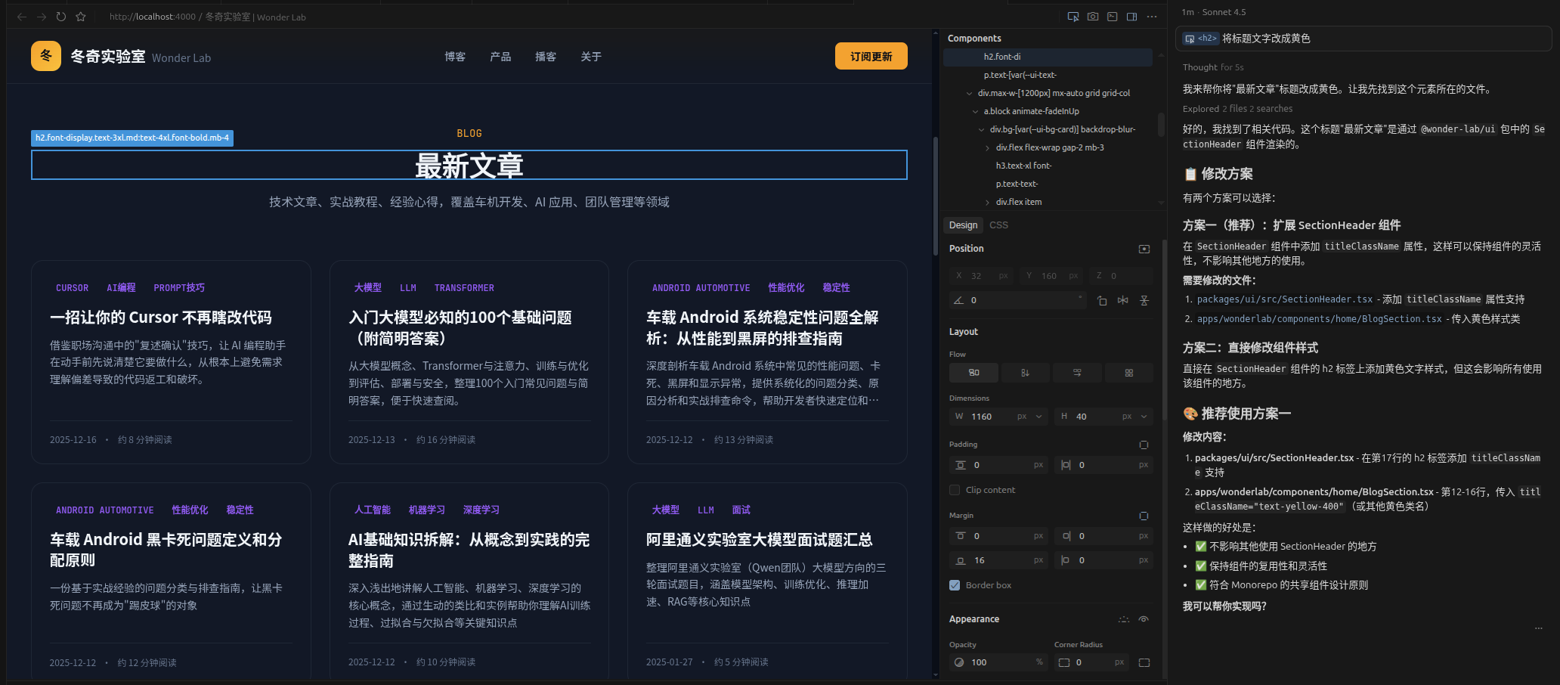Uncheck the Border box checkbox
The image size is (1560, 685).
955,585
